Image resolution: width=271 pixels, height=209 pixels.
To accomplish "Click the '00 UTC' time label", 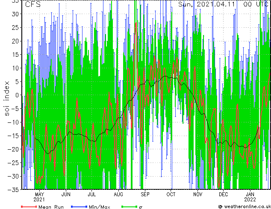I will (256, 4).
